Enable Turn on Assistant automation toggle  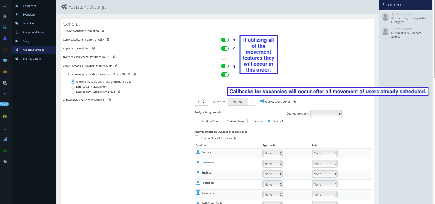pos(225,31)
